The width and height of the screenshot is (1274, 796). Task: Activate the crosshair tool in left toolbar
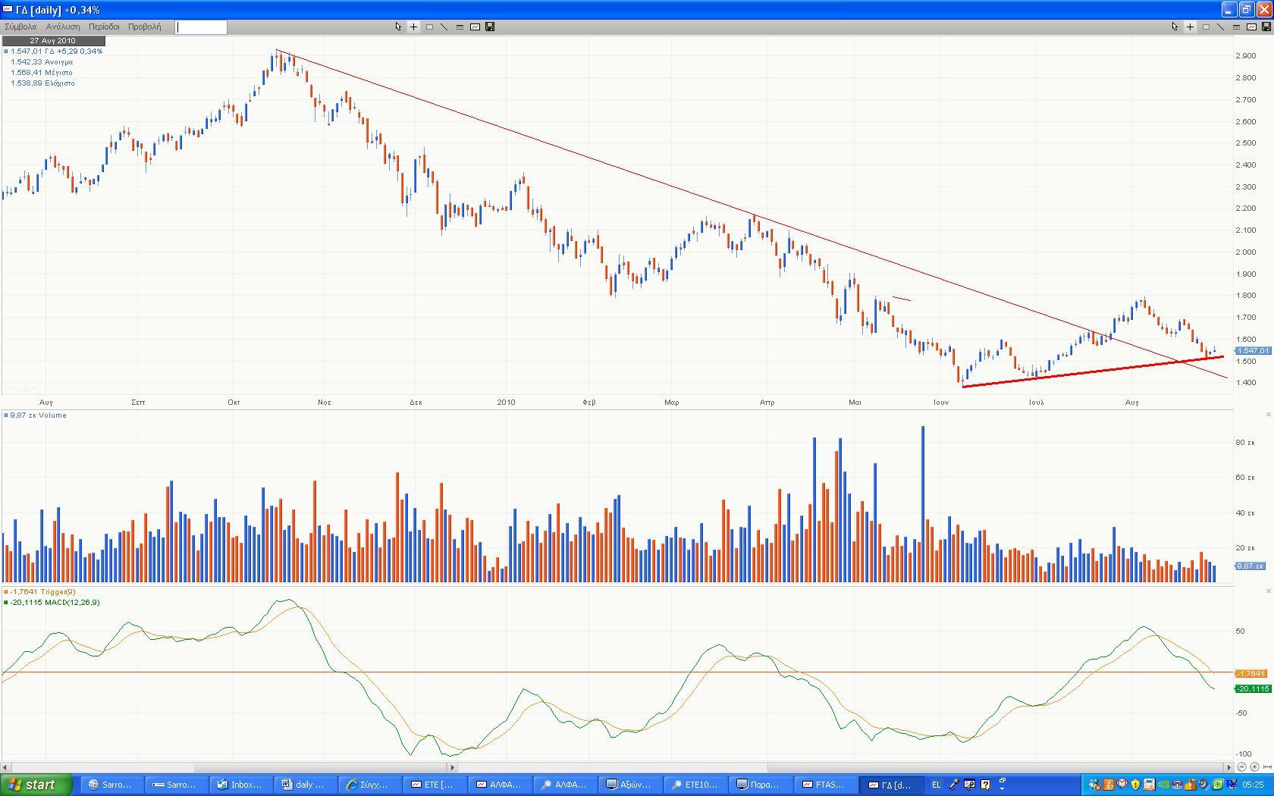(x=413, y=27)
